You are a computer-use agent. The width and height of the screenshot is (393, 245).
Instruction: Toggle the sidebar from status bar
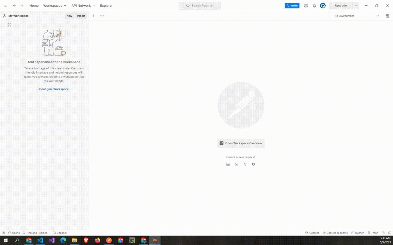3,233
